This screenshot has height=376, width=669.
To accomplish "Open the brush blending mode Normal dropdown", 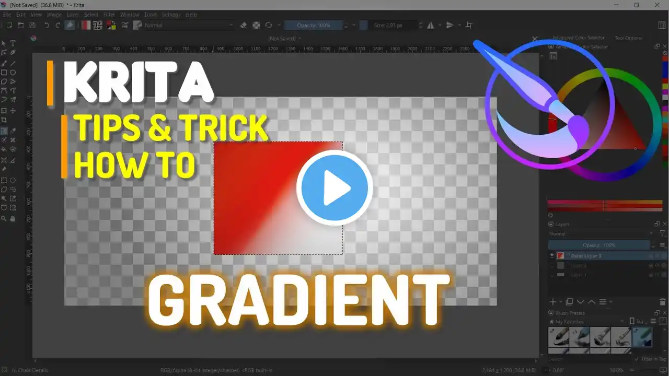I will pos(189,25).
